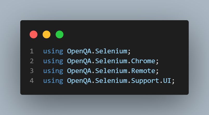209x115 pixels.
Task: Click the "using" keyword on line 2
Action: [53, 61]
